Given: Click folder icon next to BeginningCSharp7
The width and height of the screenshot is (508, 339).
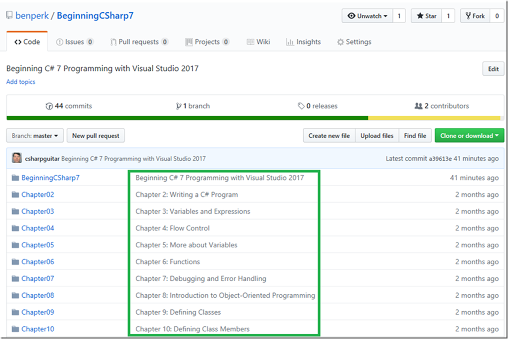Looking at the screenshot, I should pyautogui.click(x=15, y=178).
